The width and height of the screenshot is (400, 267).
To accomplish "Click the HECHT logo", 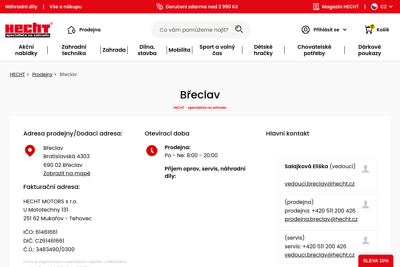I will [x=29, y=30].
